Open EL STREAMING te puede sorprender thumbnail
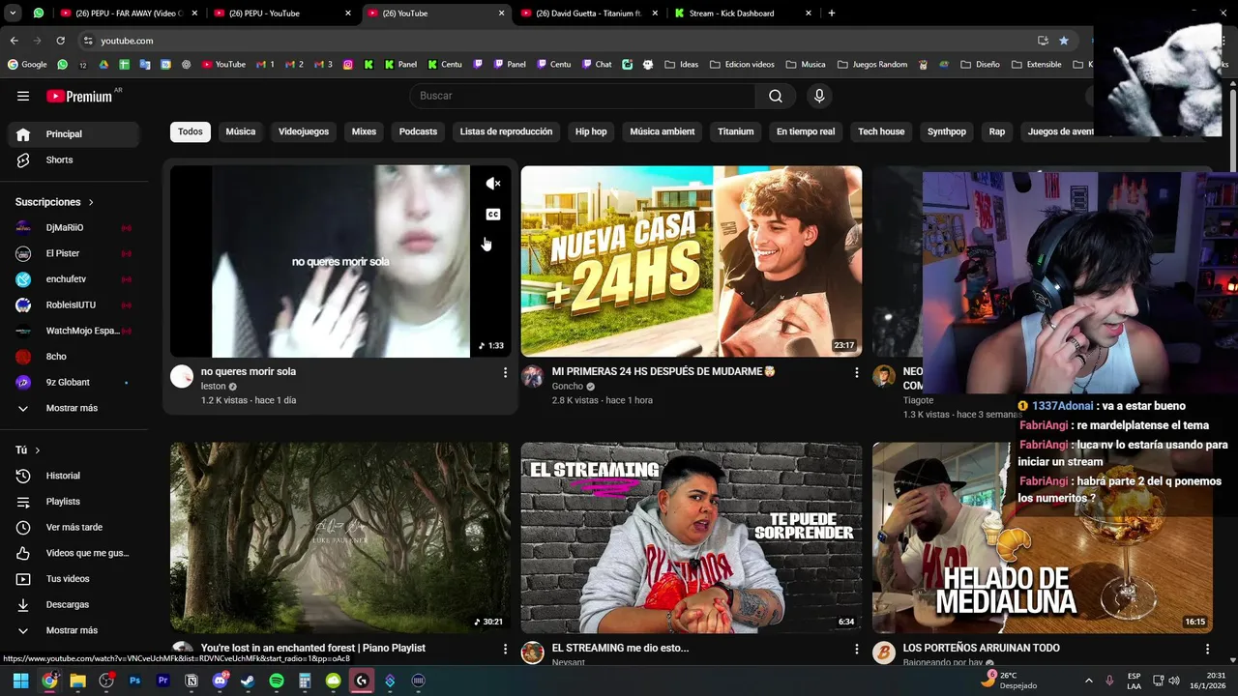This screenshot has height=696, width=1238. pyautogui.click(x=692, y=538)
